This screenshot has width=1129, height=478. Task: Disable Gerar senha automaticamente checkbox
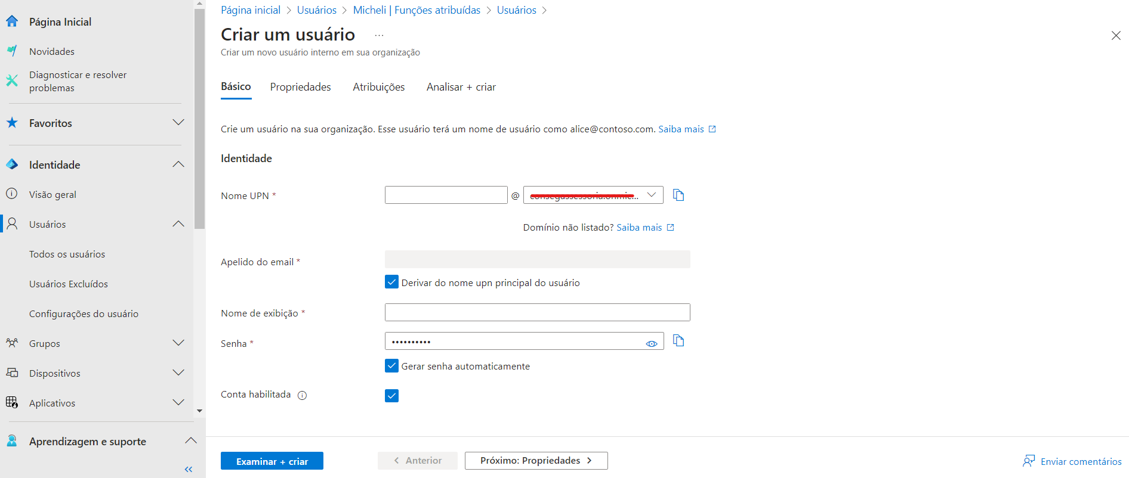(391, 365)
